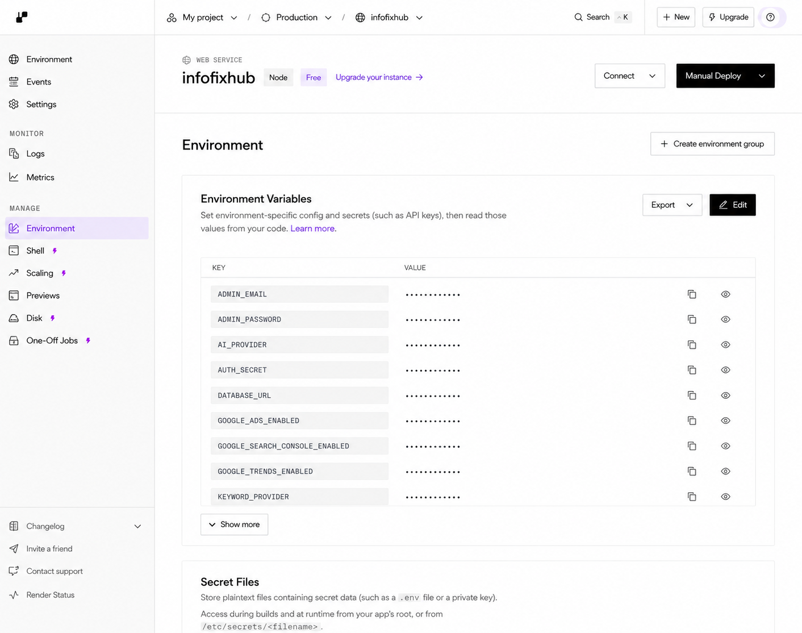Reveal the KEYWORD_PROVIDER value
The width and height of the screenshot is (802, 633).
click(x=725, y=497)
